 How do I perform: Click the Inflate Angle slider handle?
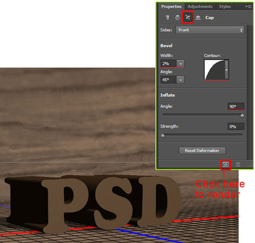click(x=242, y=115)
